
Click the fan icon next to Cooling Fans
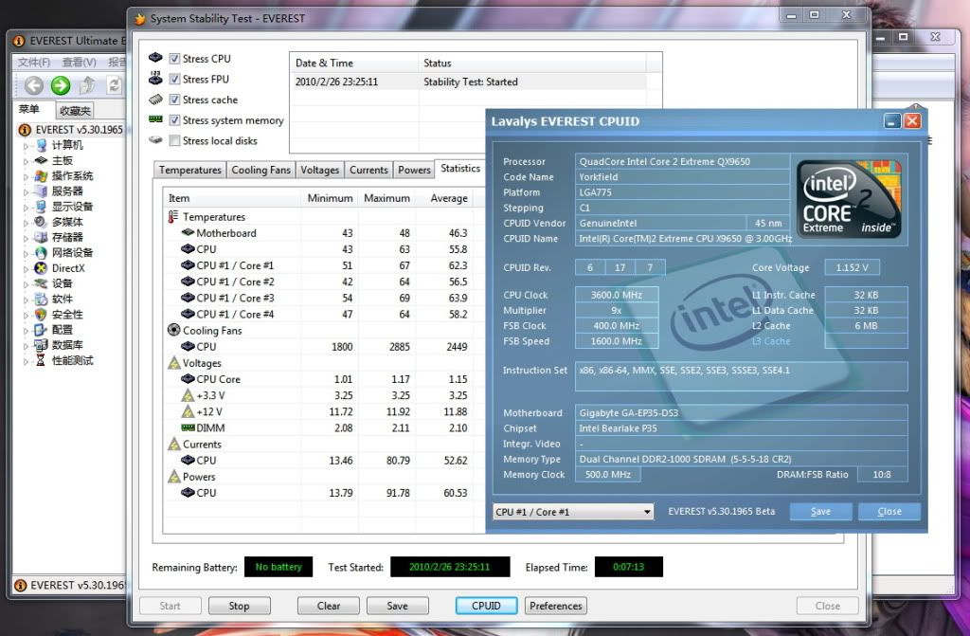[173, 331]
